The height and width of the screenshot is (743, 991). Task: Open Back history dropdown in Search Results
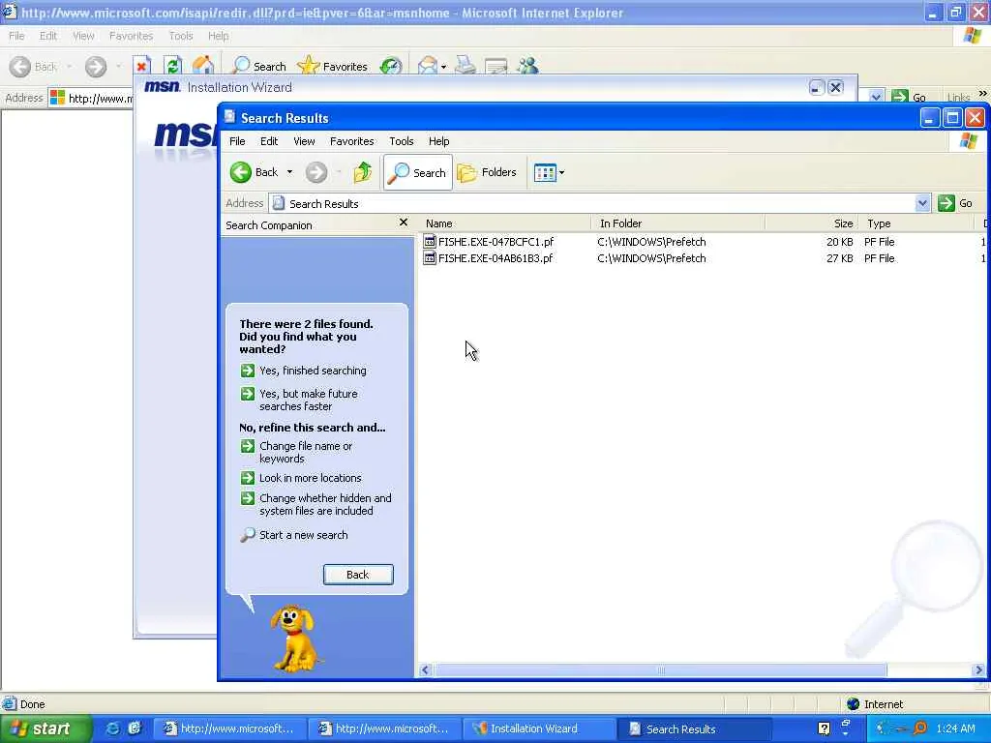tap(289, 172)
